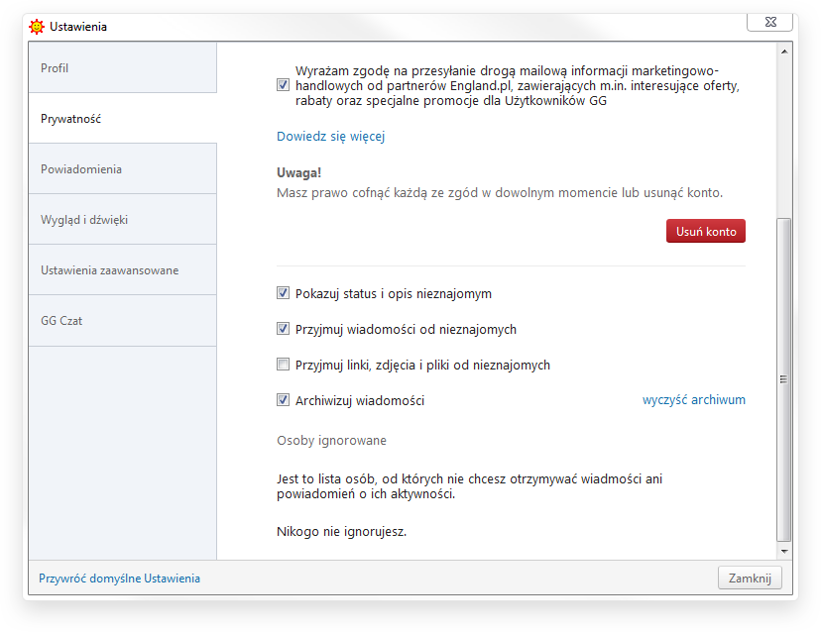Click the GG sun icon in title bar

(37, 26)
